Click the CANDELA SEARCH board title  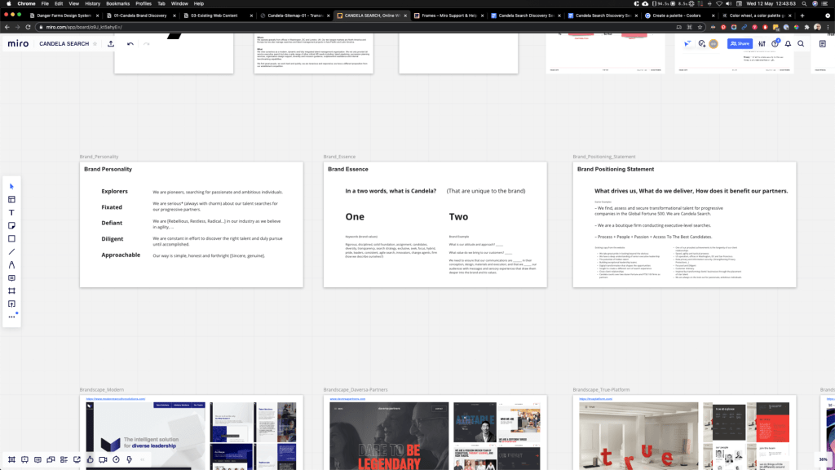[65, 44]
